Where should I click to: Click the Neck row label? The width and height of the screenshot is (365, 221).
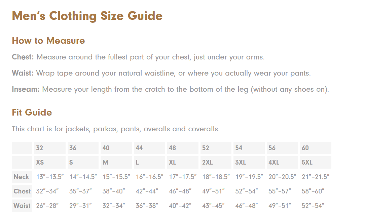tap(22, 177)
